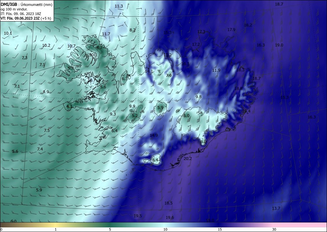Viewport: 327px width, 232px height.
Task: Click the map value 9.8
Action: (x=198, y=97)
